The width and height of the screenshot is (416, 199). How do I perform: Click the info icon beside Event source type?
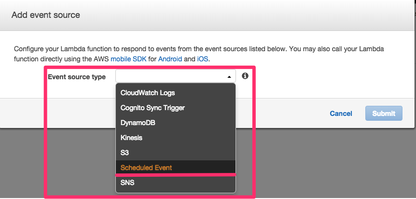click(245, 76)
